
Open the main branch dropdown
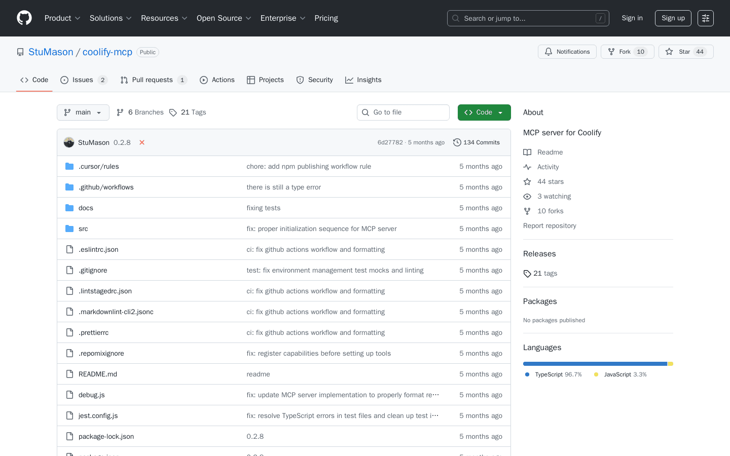coord(83,112)
